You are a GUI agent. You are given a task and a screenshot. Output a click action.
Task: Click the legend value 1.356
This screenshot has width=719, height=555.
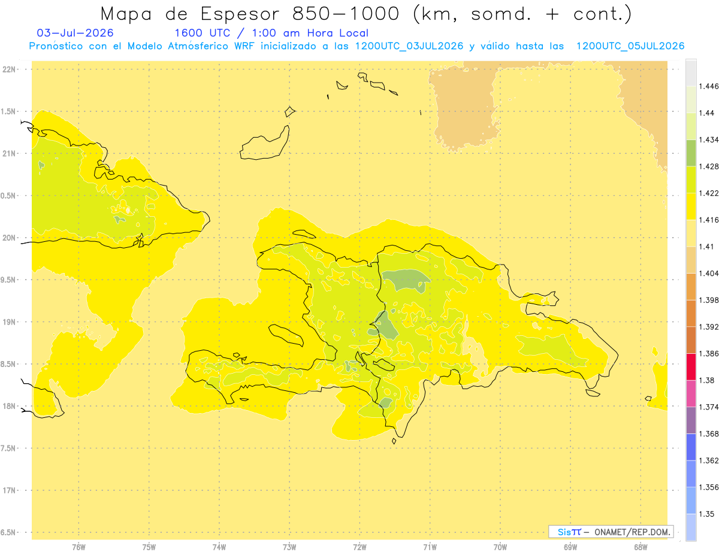tap(709, 487)
